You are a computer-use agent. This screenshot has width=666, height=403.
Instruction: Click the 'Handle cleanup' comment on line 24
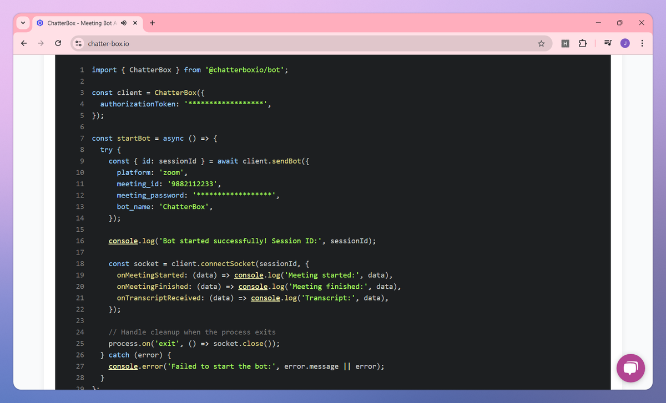[192, 332]
